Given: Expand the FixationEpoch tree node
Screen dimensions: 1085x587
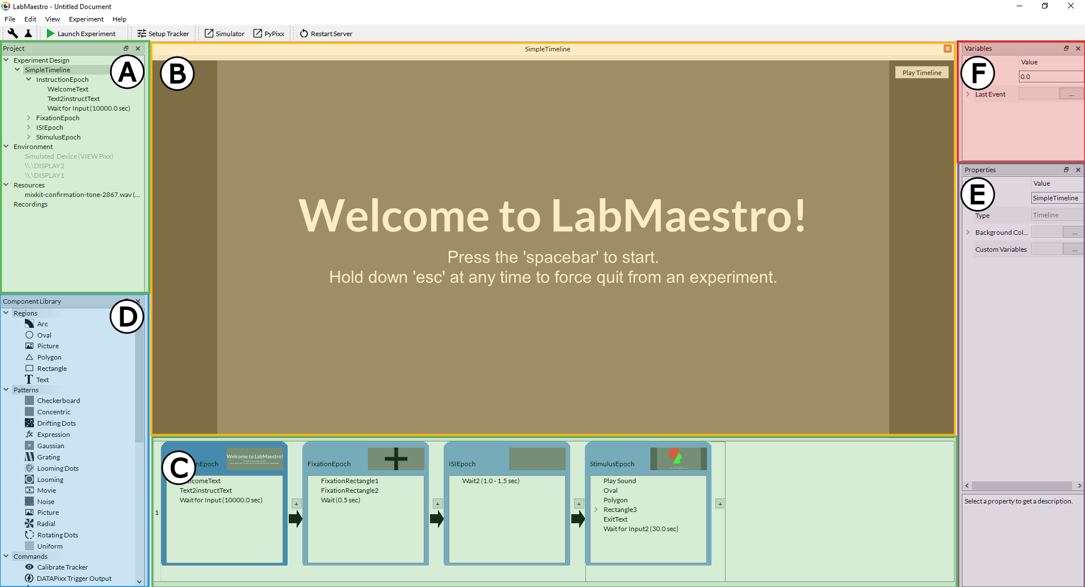Looking at the screenshot, I should tap(29, 118).
